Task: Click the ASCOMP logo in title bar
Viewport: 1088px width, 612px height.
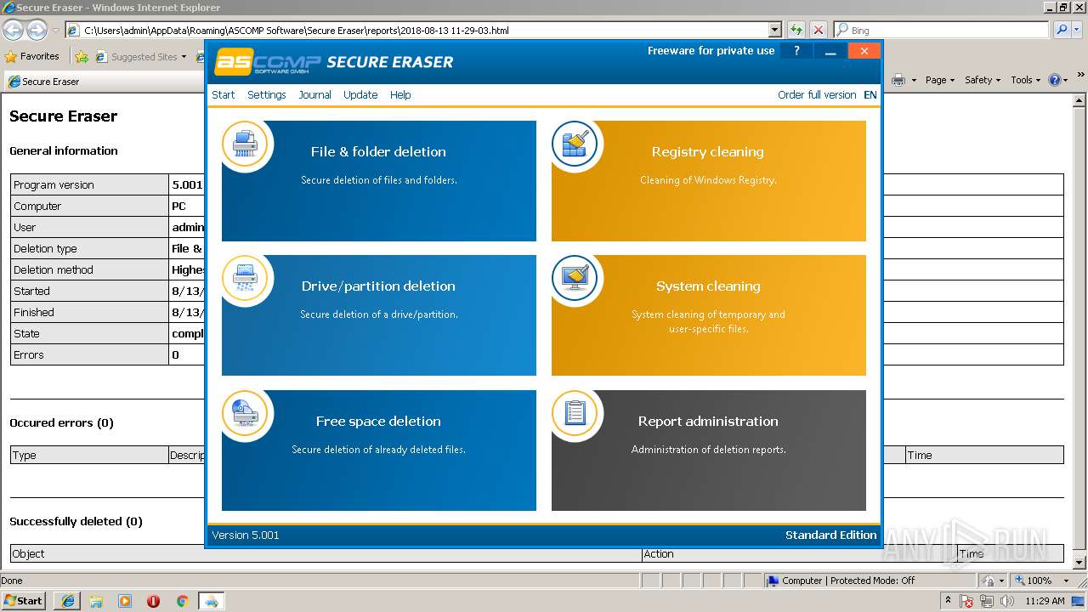Action: pyautogui.click(x=268, y=62)
